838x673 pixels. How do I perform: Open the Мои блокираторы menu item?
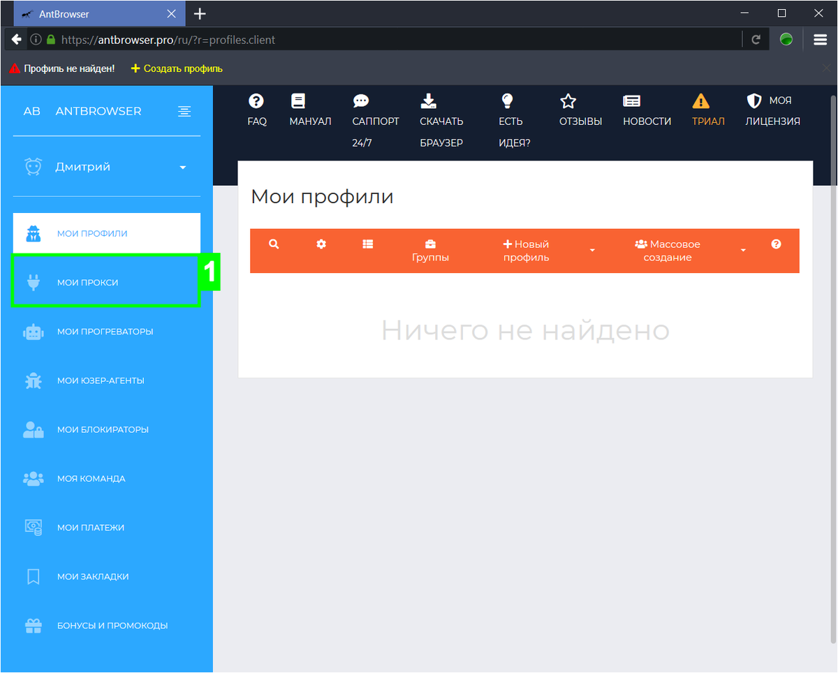(107, 429)
